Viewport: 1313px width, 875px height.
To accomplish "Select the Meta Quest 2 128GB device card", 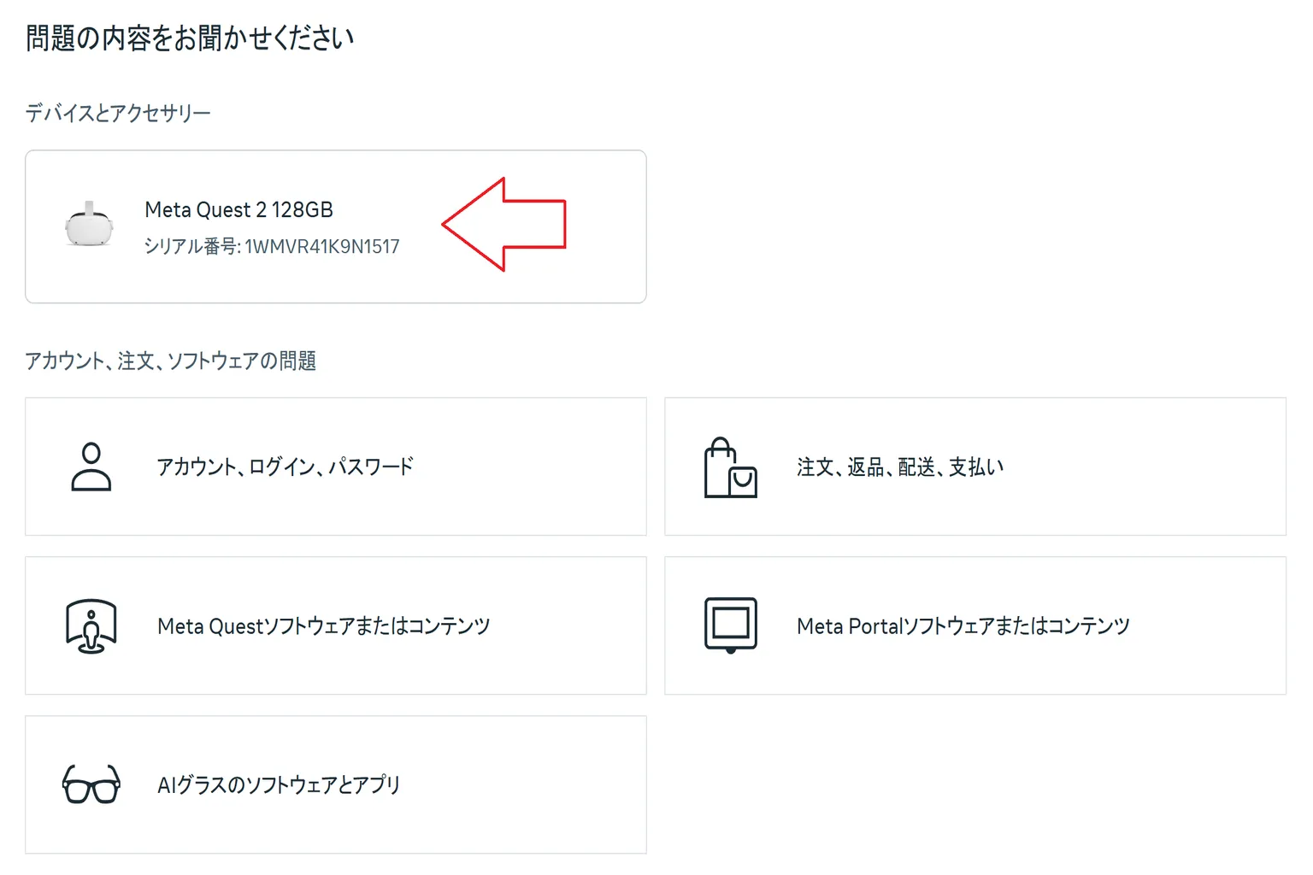I will 336,226.
